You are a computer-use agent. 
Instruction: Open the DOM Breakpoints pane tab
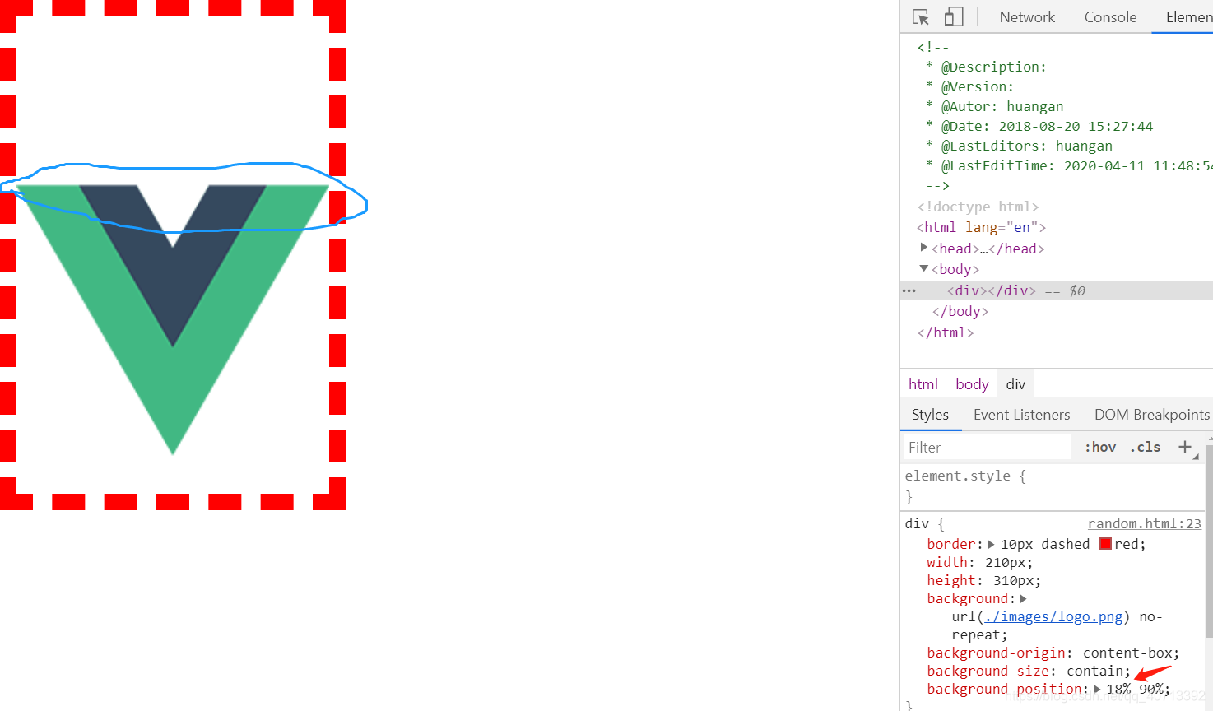[x=1151, y=415]
